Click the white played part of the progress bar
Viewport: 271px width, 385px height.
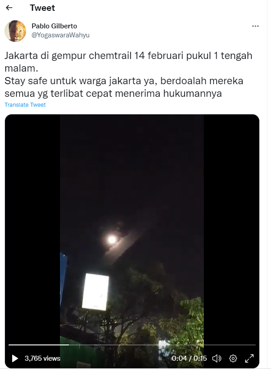(39, 345)
